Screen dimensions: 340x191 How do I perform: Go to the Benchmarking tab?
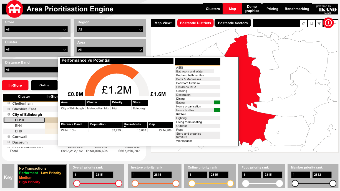(297, 9)
